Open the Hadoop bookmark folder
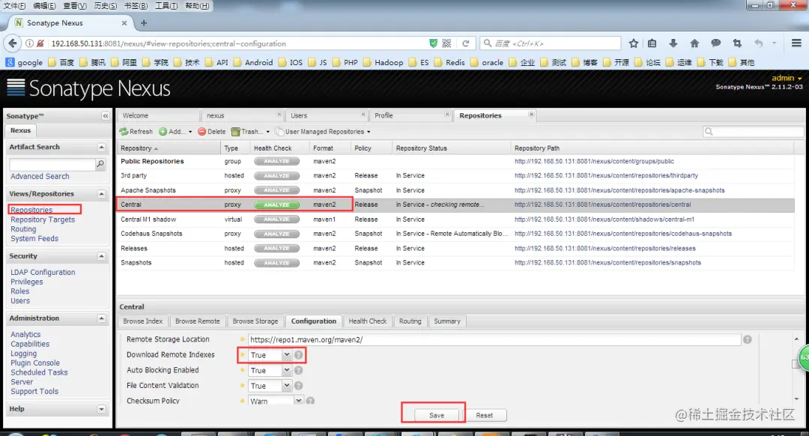The image size is (809, 436). pos(383,62)
